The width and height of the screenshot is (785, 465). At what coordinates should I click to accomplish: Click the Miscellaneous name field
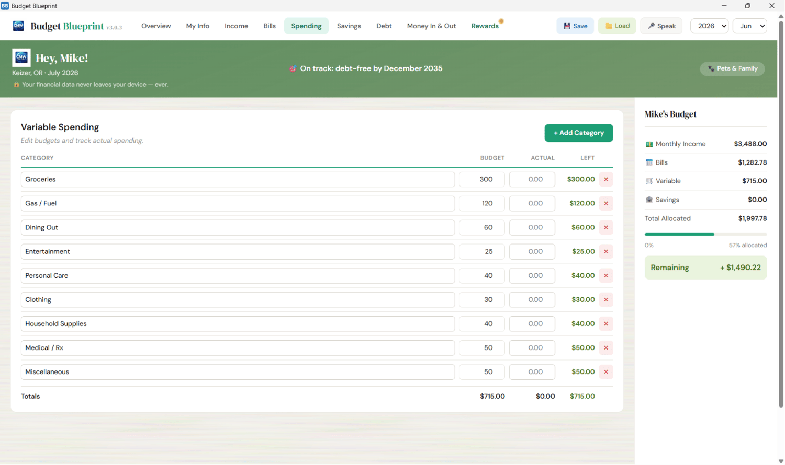(x=238, y=371)
